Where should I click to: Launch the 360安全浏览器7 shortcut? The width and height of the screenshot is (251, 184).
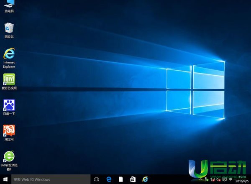pyautogui.click(x=9, y=157)
